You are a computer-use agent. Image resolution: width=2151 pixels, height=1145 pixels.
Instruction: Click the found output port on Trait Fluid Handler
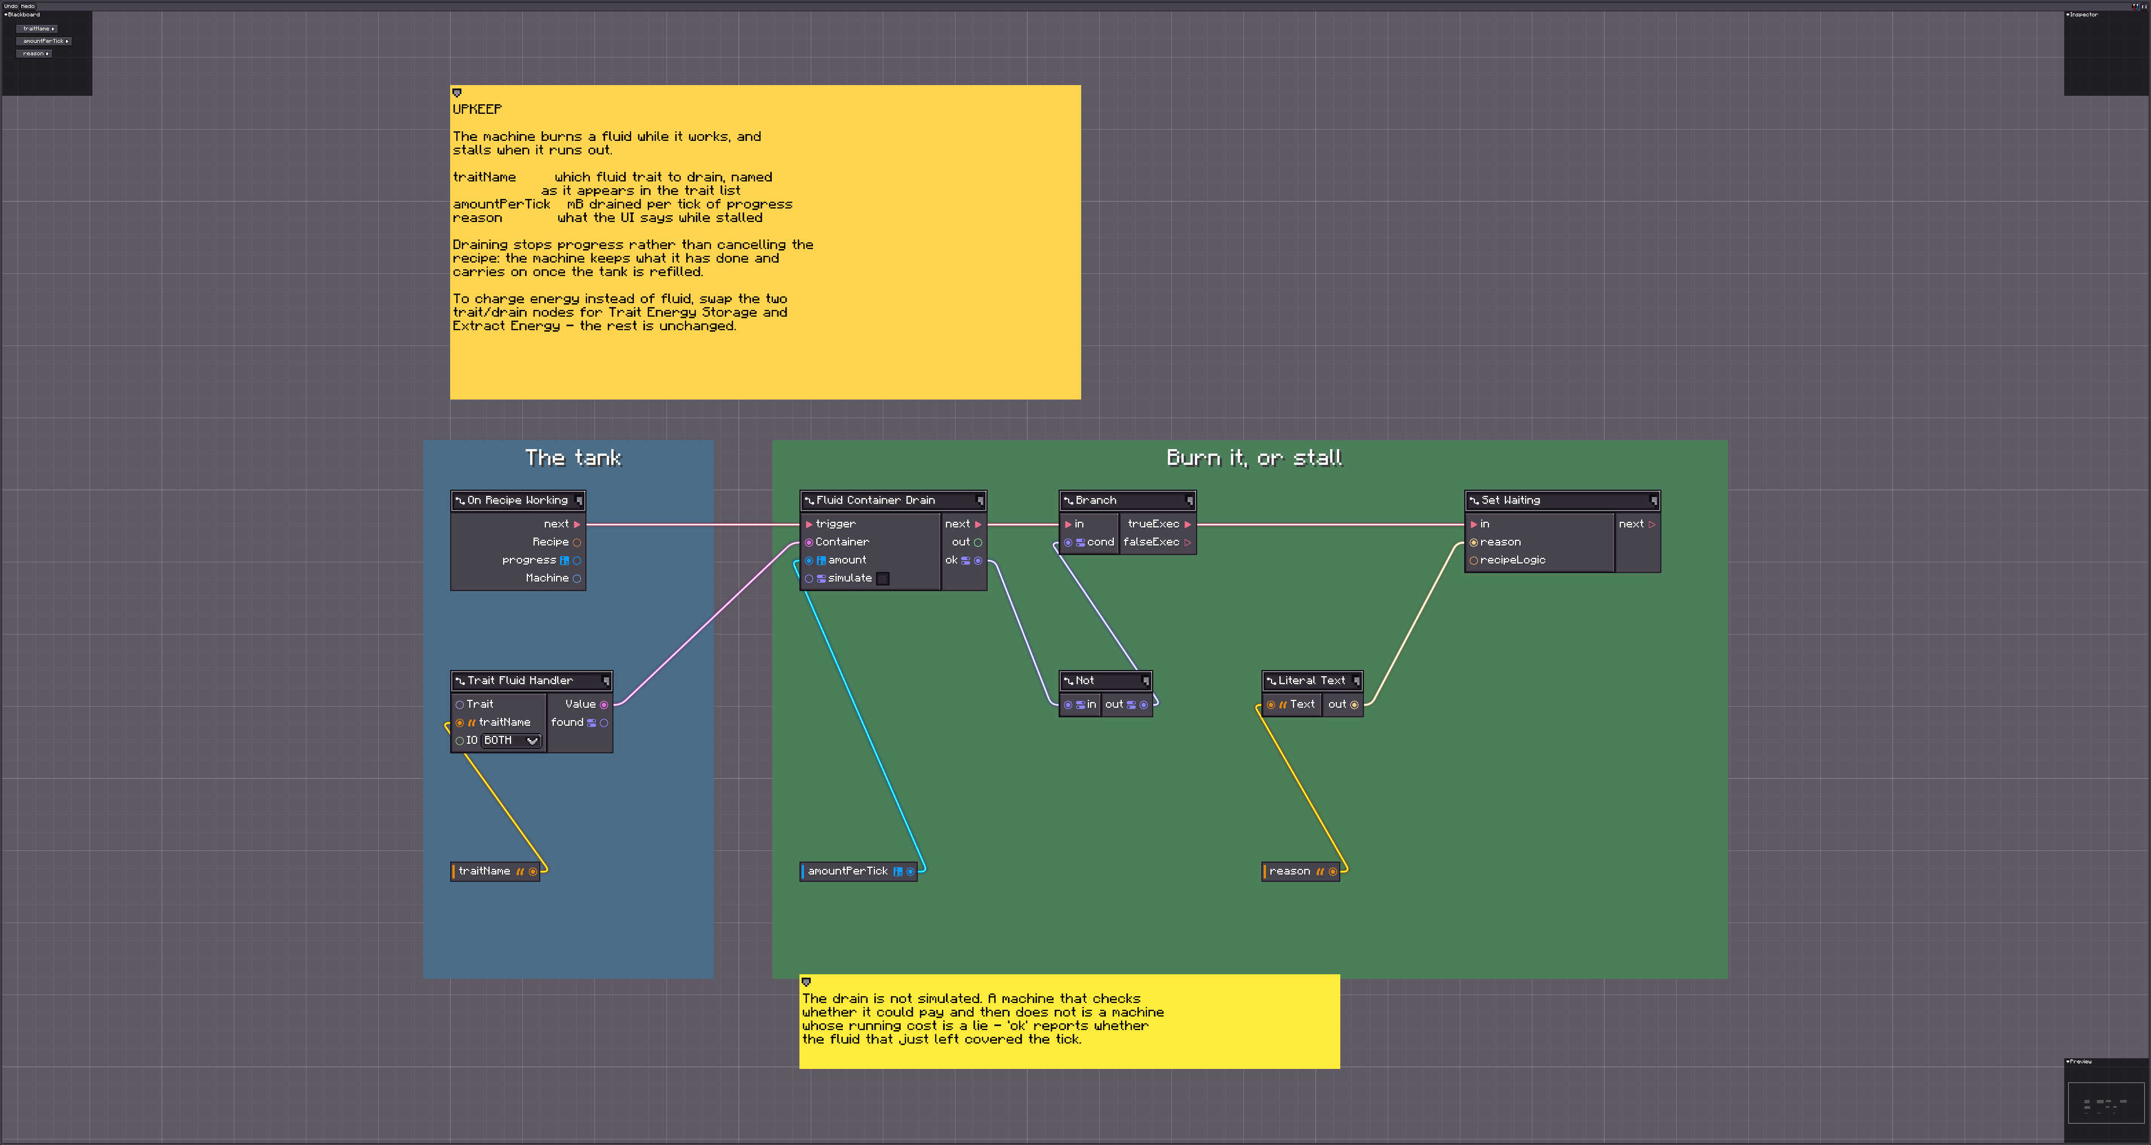pos(604,724)
